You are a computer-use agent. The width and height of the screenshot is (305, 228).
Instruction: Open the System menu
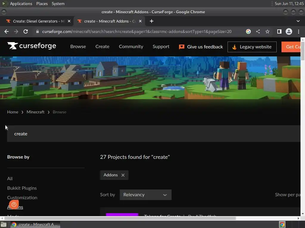click(x=58, y=4)
